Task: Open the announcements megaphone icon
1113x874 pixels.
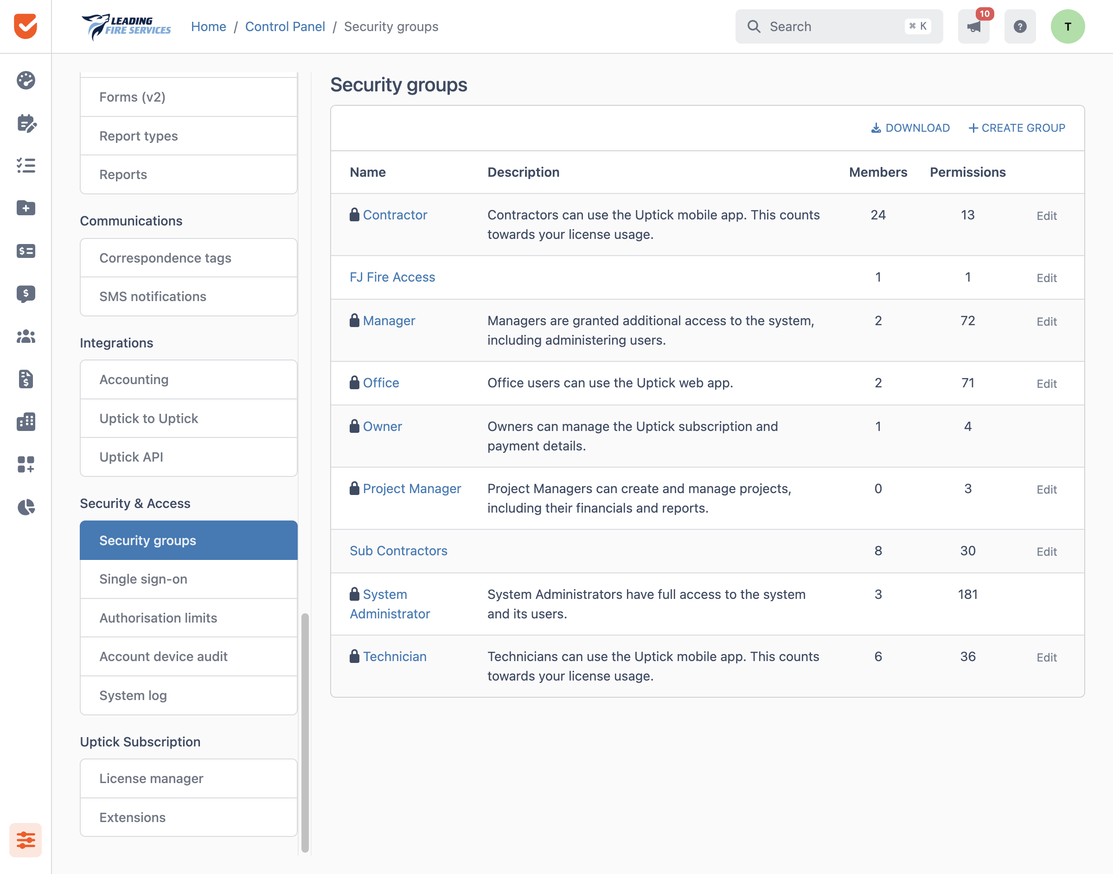Action: pyautogui.click(x=973, y=26)
